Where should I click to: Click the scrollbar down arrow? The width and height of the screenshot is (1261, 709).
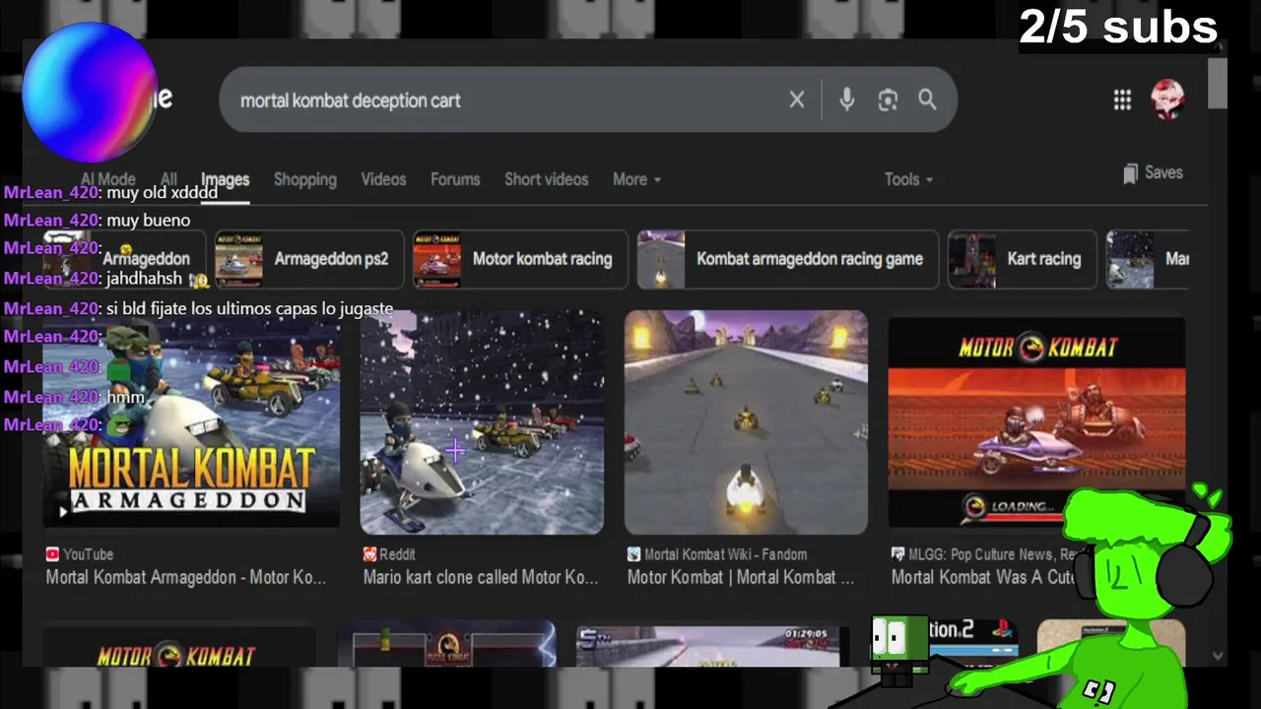1218,655
